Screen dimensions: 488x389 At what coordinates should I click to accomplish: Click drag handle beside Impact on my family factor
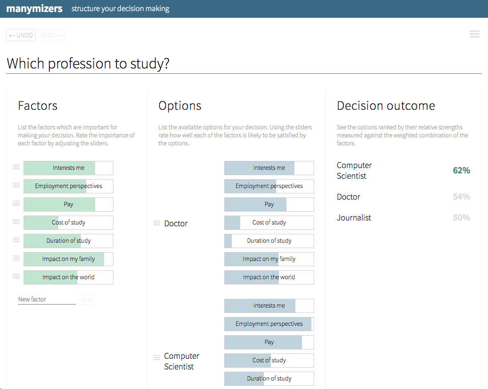coord(16,258)
